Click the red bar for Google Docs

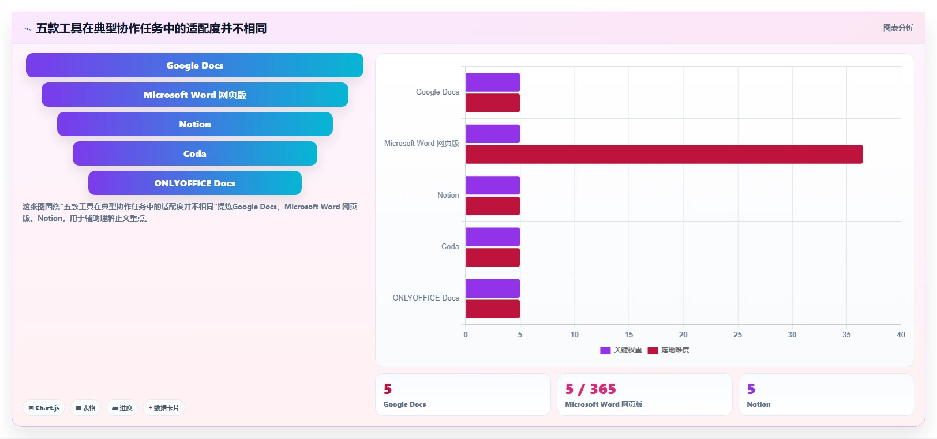pyautogui.click(x=493, y=103)
